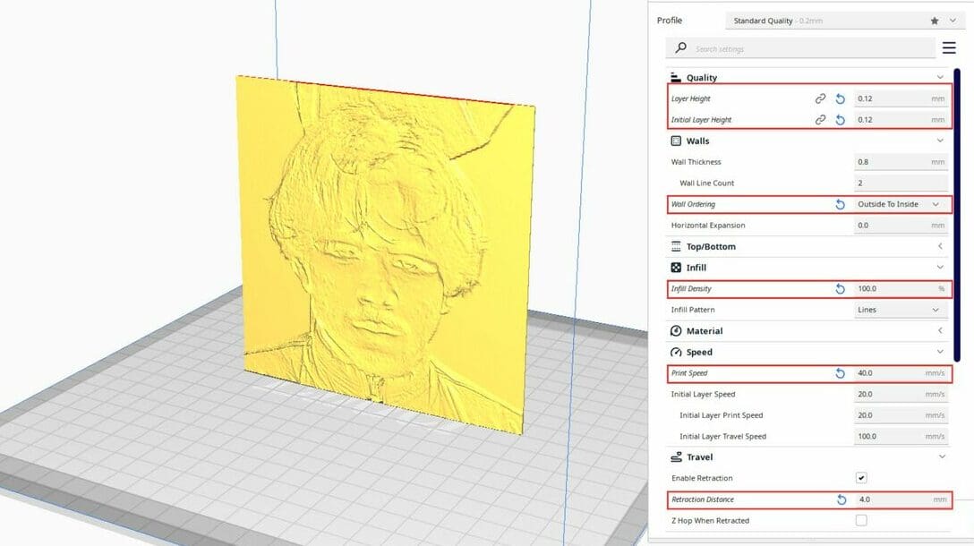Click the star icon in Profile selector
This screenshot has height=546, width=974.
(x=935, y=21)
